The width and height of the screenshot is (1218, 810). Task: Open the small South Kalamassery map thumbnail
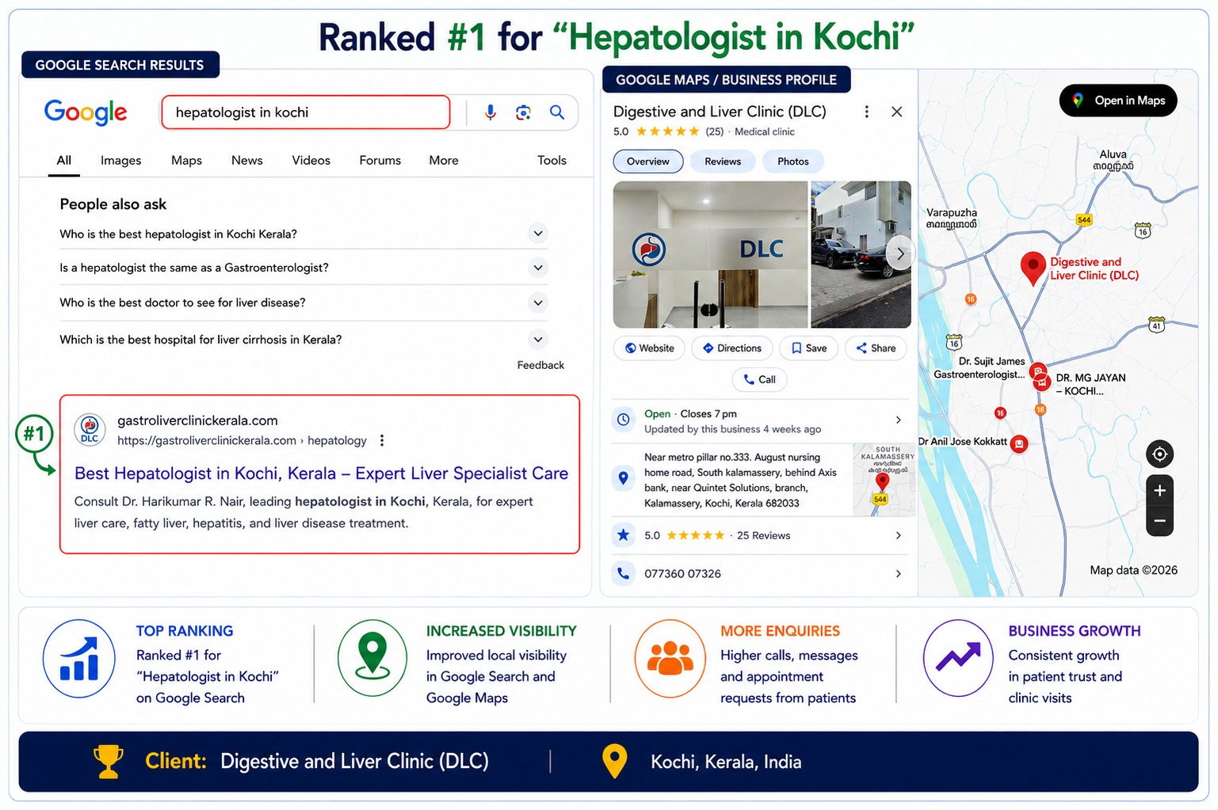[x=884, y=480]
